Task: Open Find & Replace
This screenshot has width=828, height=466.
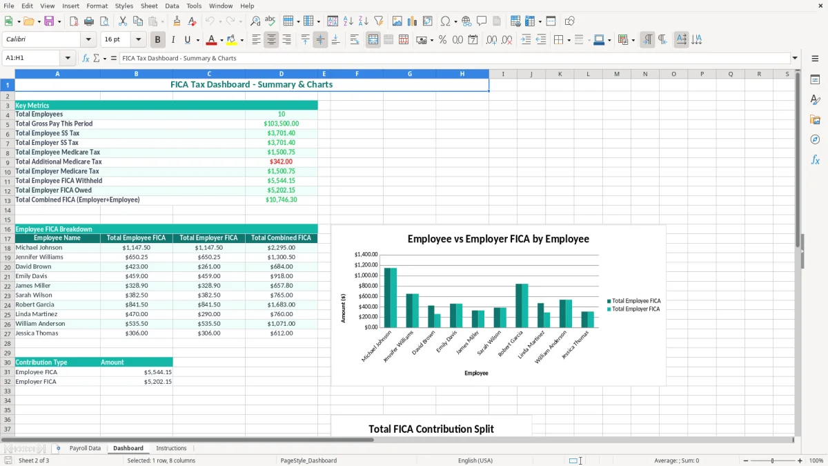Action: click(255, 21)
